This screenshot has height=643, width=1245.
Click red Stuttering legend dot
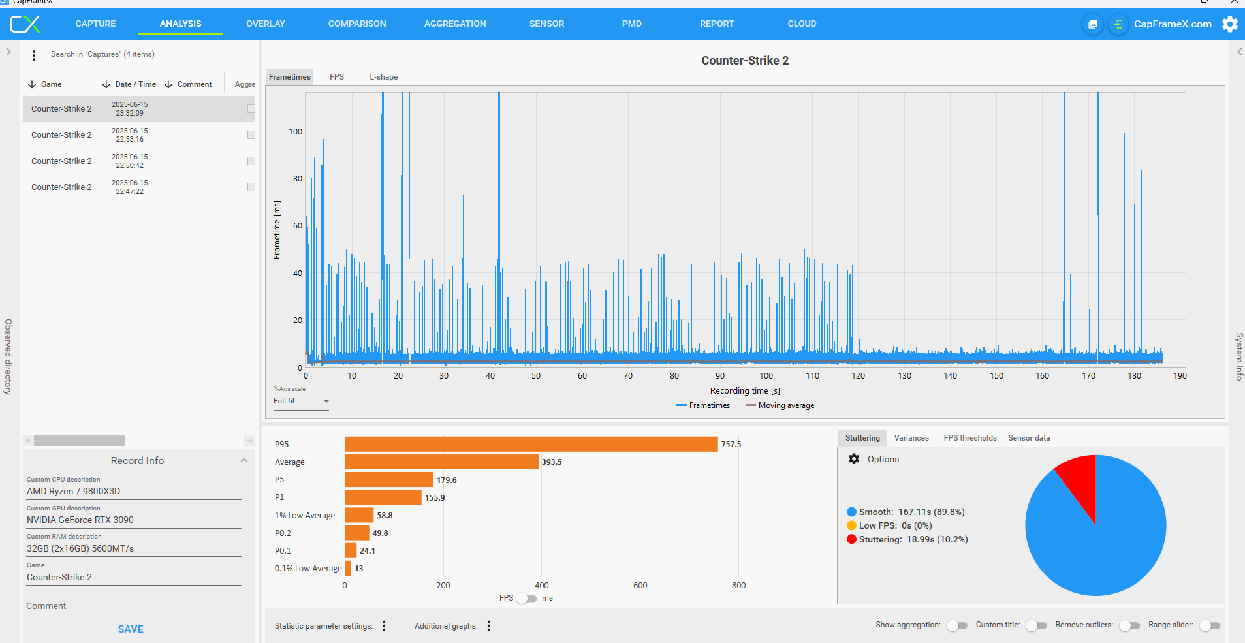851,540
